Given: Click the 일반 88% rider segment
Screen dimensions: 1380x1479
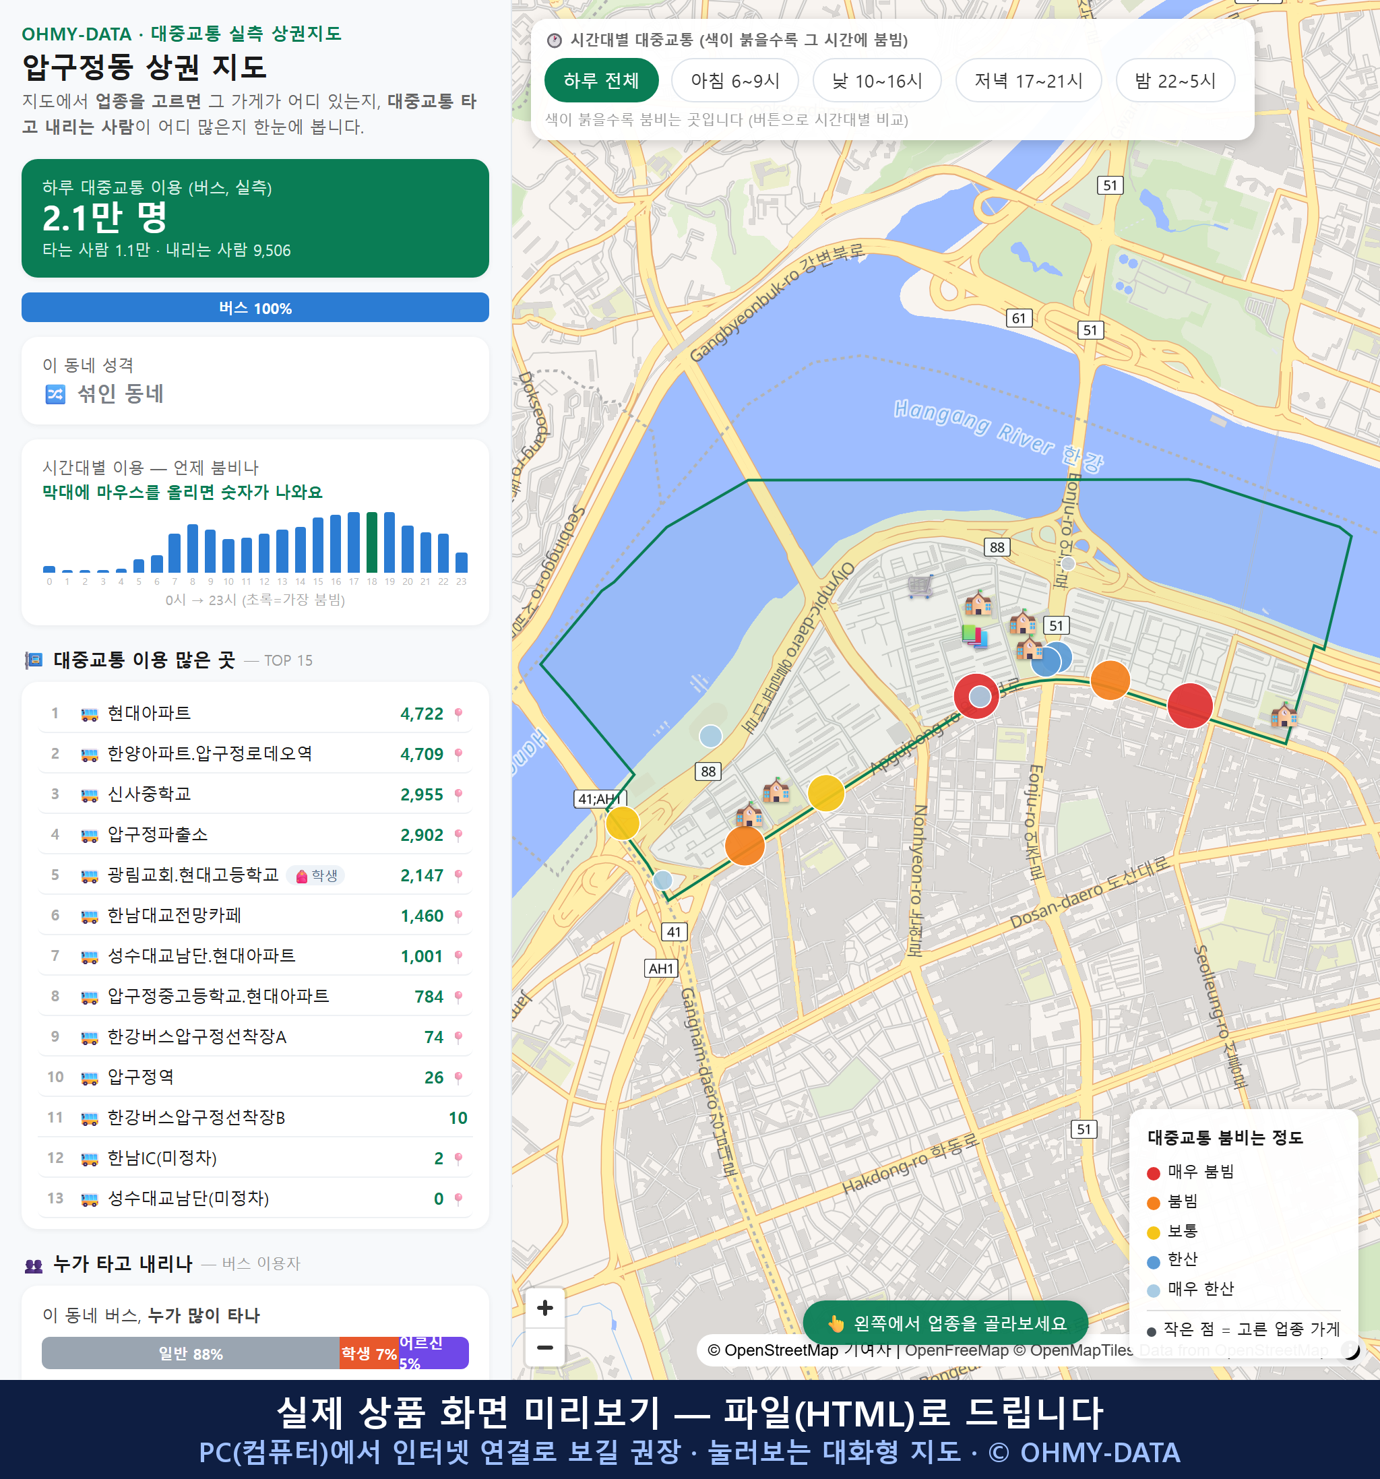Looking at the screenshot, I should tap(191, 1353).
